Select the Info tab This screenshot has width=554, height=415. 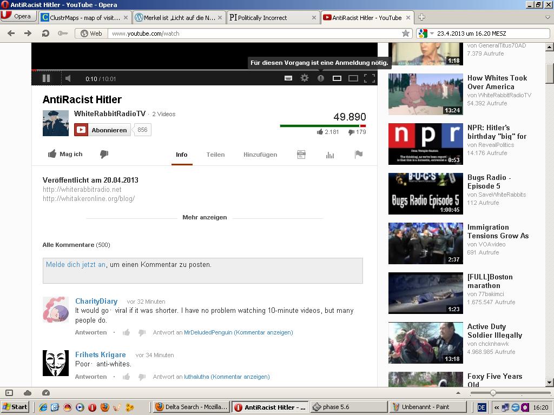(x=182, y=155)
